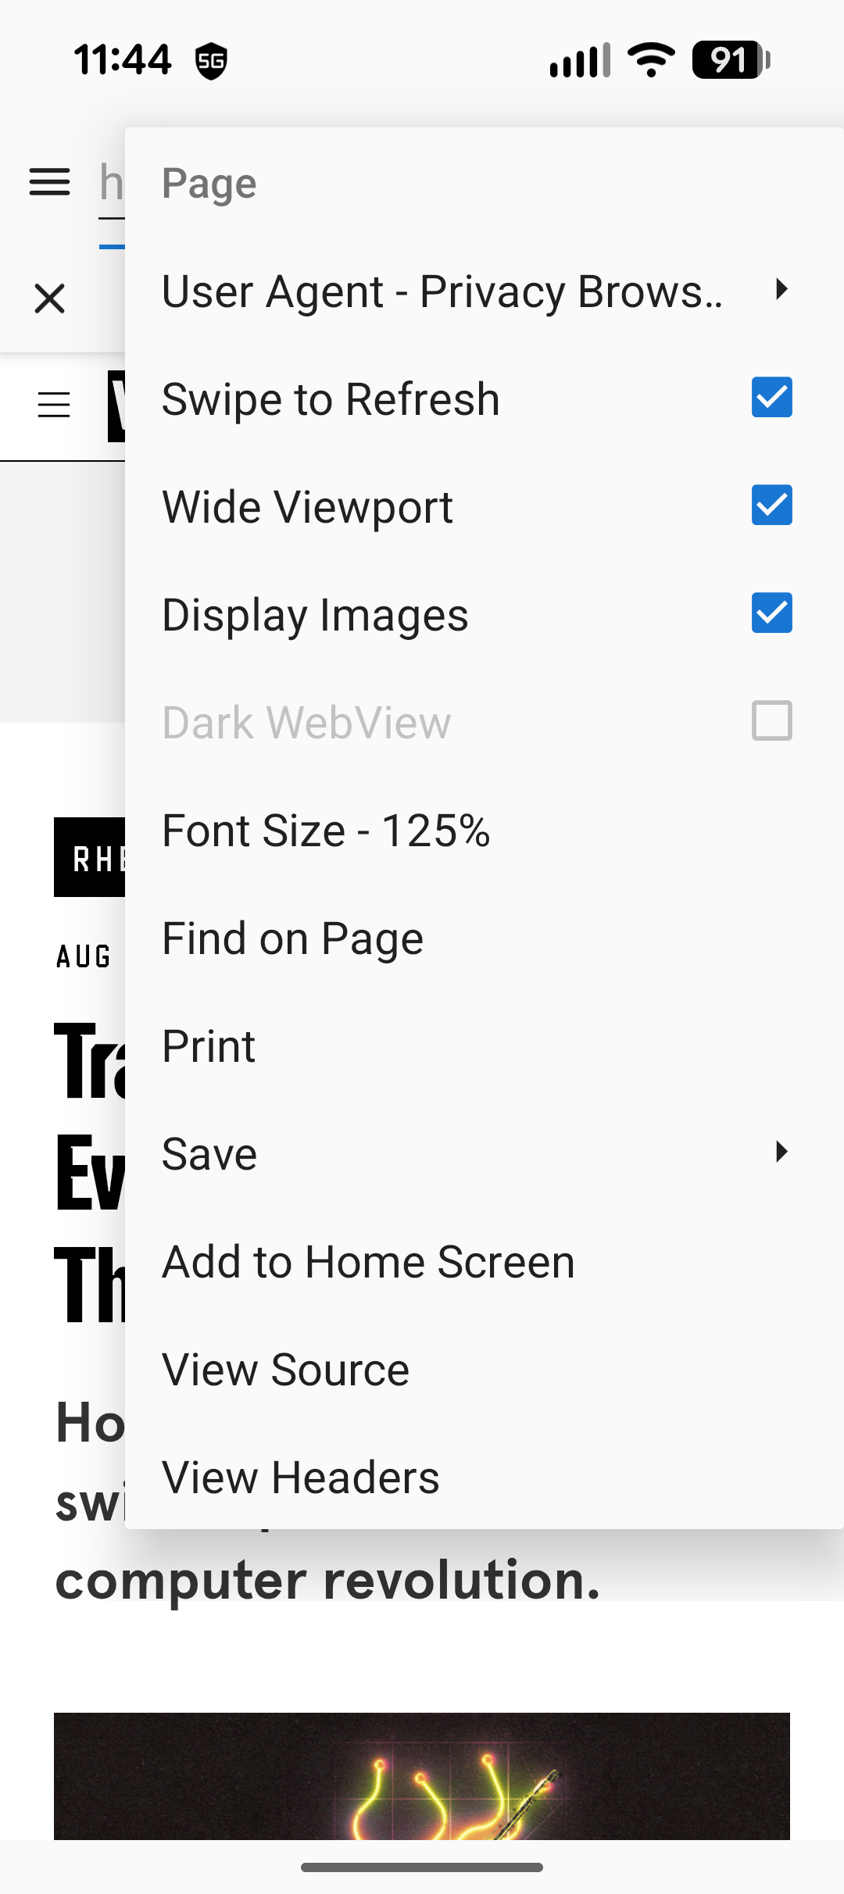Tap the Wi-Fi status icon

(x=652, y=59)
